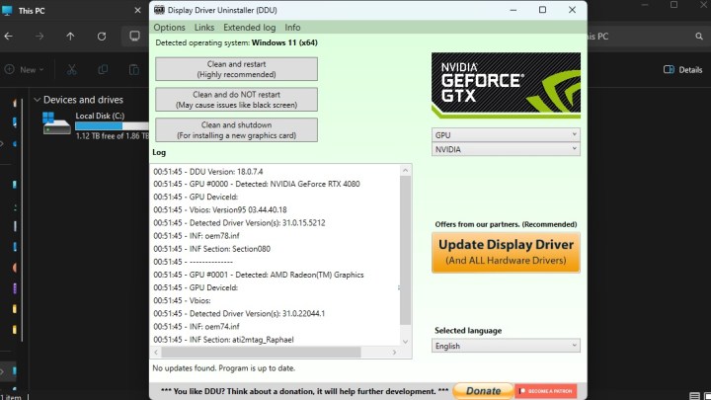This screenshot has height=400, width=711.
Task: Open the Extended log menu
Action: coord(249,28)
